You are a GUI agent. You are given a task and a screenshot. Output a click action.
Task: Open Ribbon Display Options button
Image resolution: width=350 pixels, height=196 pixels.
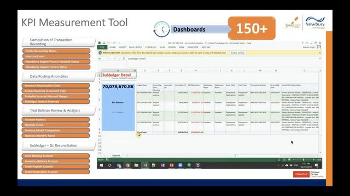pos(307,43)
